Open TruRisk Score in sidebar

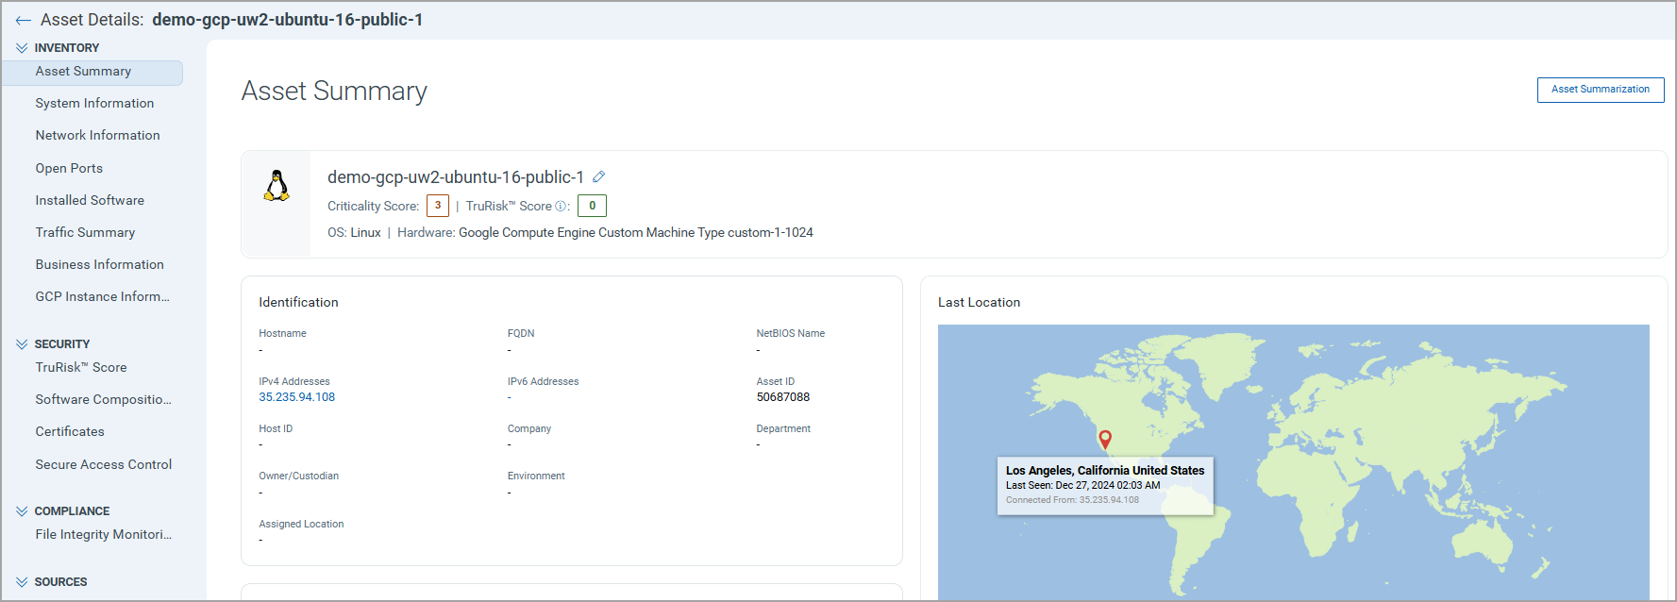click(x=81, y=368)
